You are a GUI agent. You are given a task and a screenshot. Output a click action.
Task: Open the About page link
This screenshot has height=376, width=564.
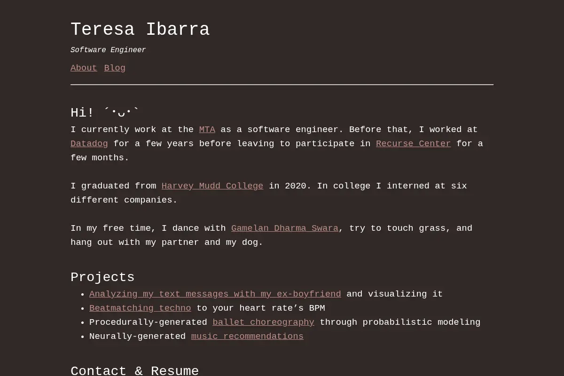click(84, 68)
